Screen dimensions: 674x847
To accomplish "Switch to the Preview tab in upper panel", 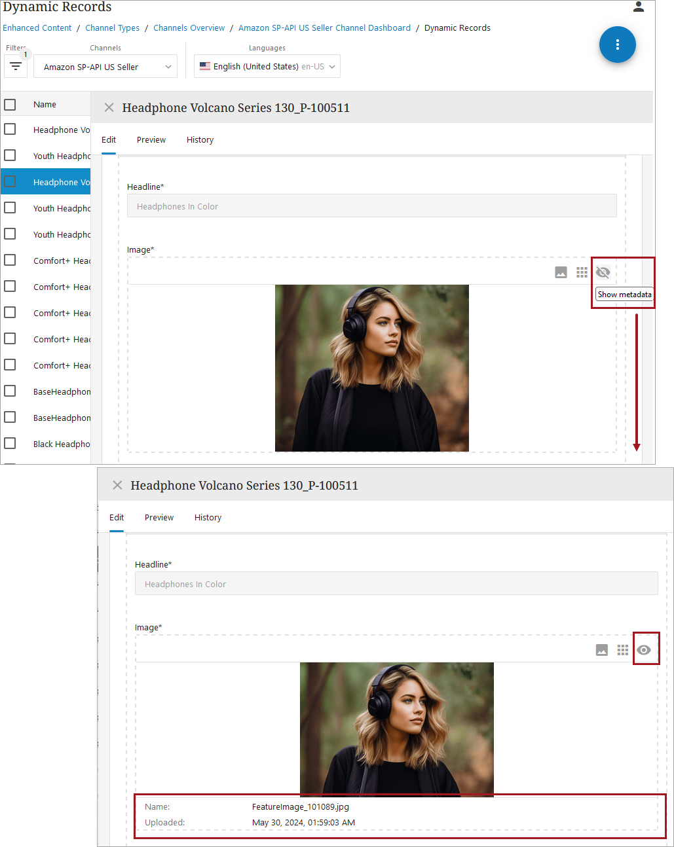I will click(151, 140).
